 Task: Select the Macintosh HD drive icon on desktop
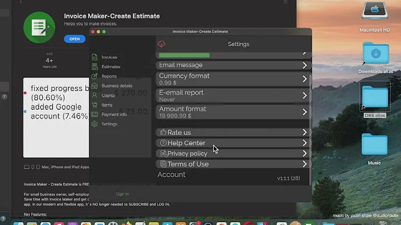tap(374, 11)
